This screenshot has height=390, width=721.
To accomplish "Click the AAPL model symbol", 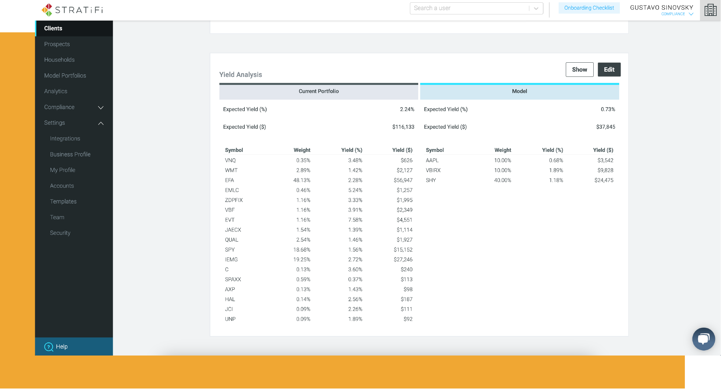I will pyautogui.click(x=432, y=161).
